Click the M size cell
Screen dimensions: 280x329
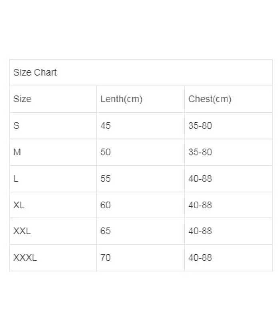tap(17, 152)
